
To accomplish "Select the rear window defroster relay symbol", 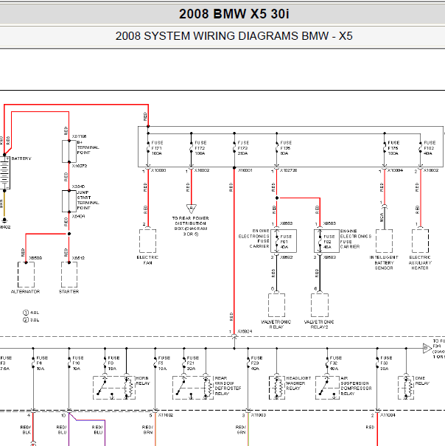I will tap(193, 388).
